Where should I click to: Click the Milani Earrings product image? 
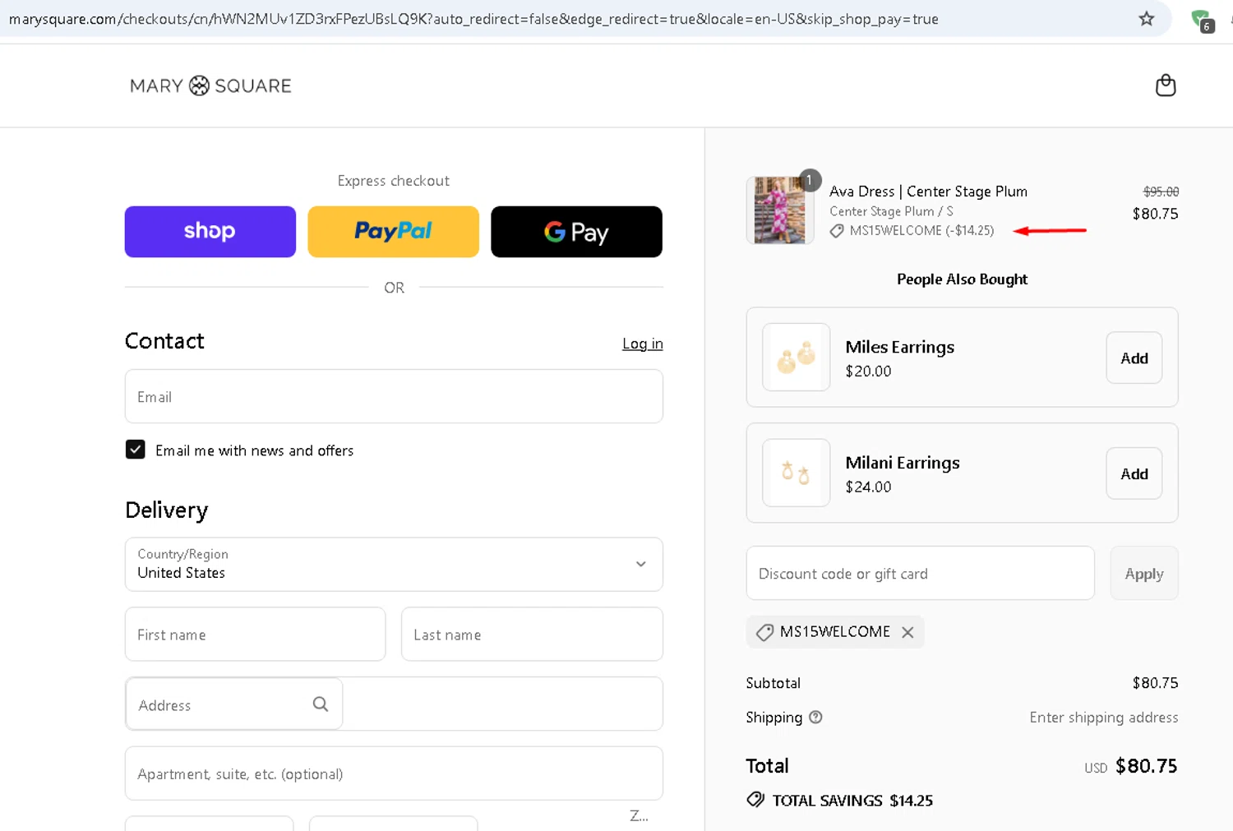796,473
